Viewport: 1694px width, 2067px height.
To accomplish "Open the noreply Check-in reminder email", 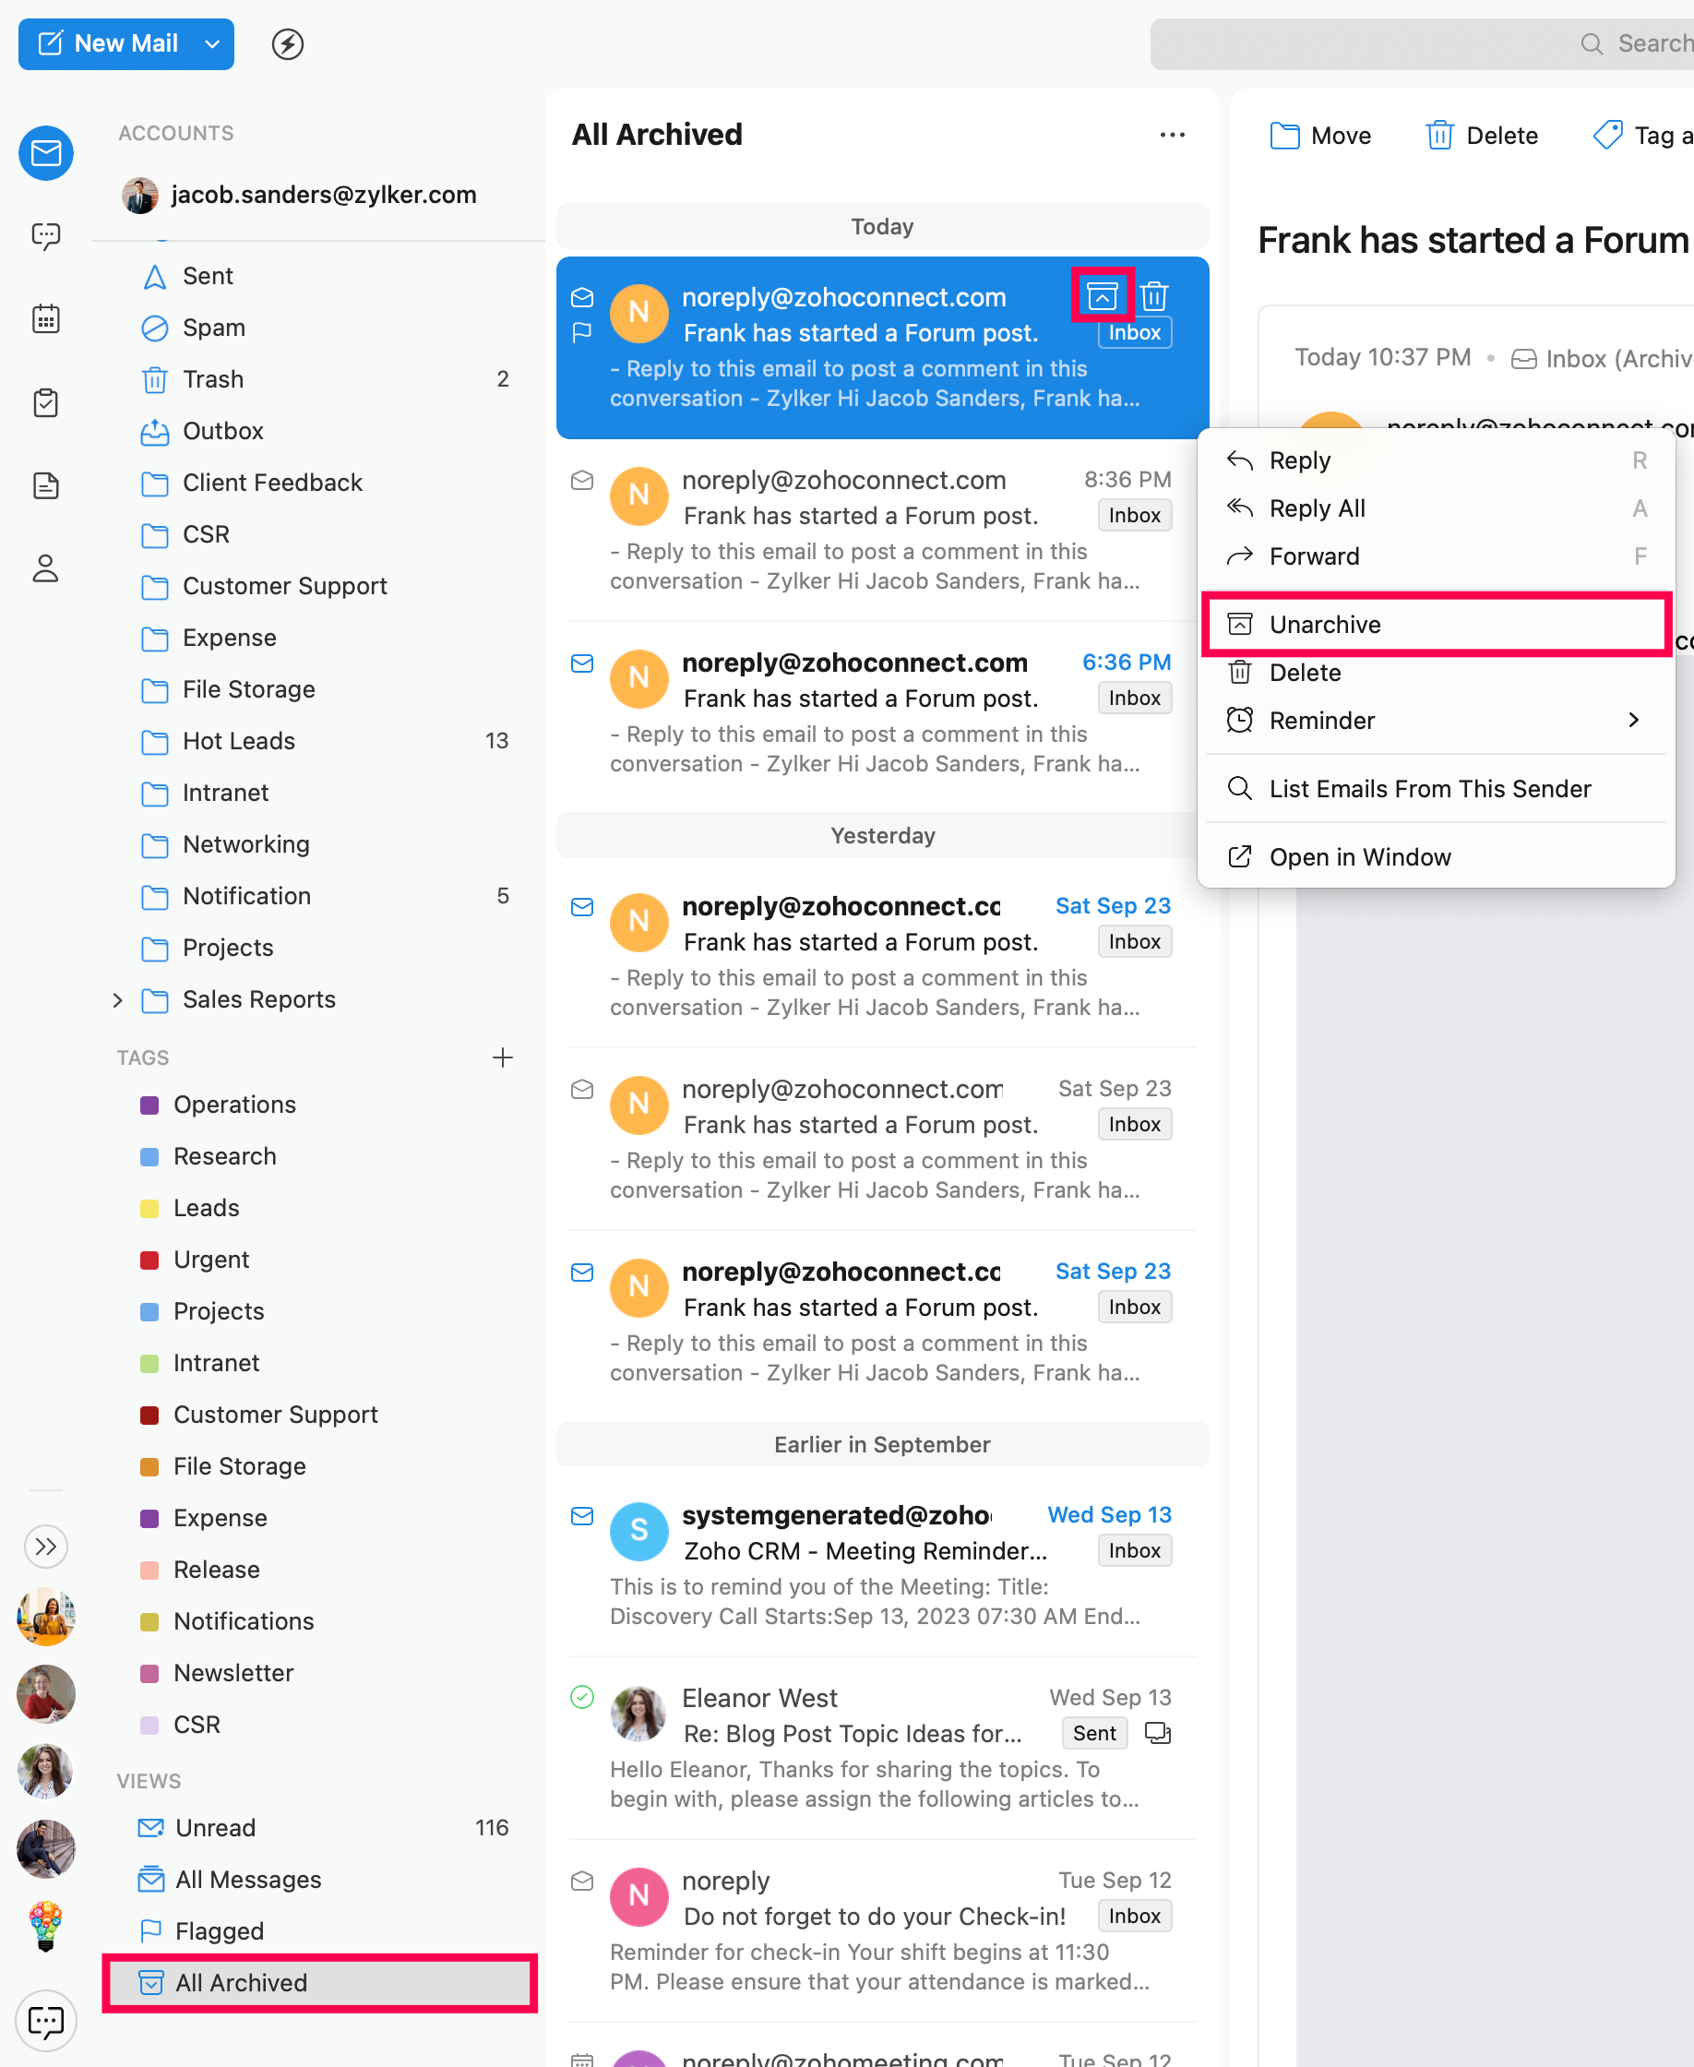I will coord(882,1930).
